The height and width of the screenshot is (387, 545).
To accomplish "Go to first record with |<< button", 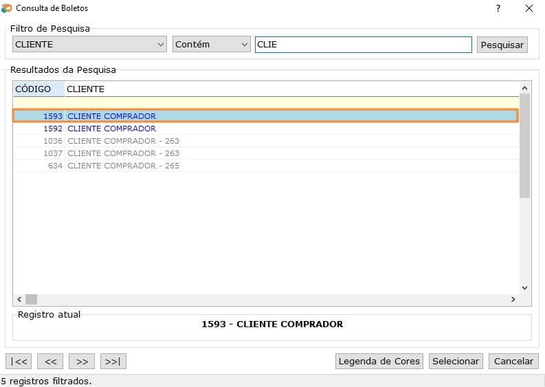I will (x=19, y=361).
